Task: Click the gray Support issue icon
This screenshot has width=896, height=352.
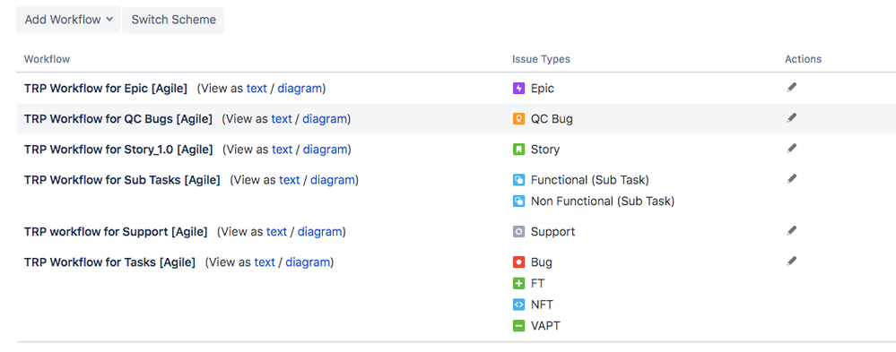Action: 518,232
